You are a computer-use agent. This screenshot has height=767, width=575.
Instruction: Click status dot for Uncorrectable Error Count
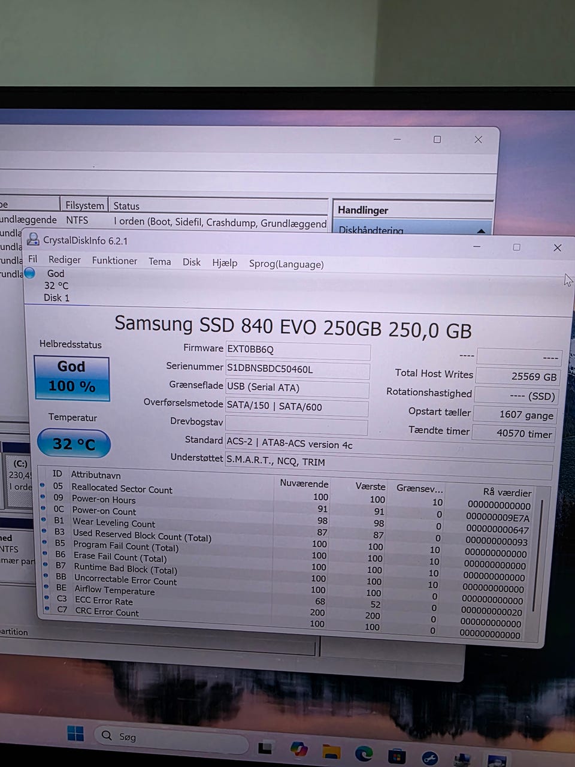click(x=47, y=575)
